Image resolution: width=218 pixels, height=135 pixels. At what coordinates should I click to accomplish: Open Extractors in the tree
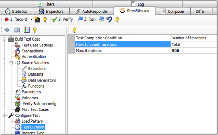click(x=37, y=69)
